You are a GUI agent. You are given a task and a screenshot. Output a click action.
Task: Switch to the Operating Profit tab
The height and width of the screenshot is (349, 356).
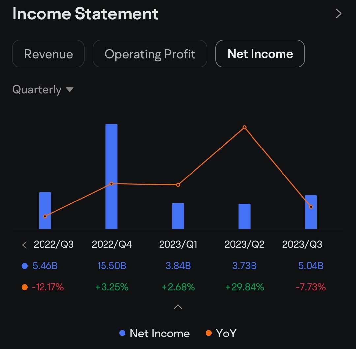click(x=150, y=54)
